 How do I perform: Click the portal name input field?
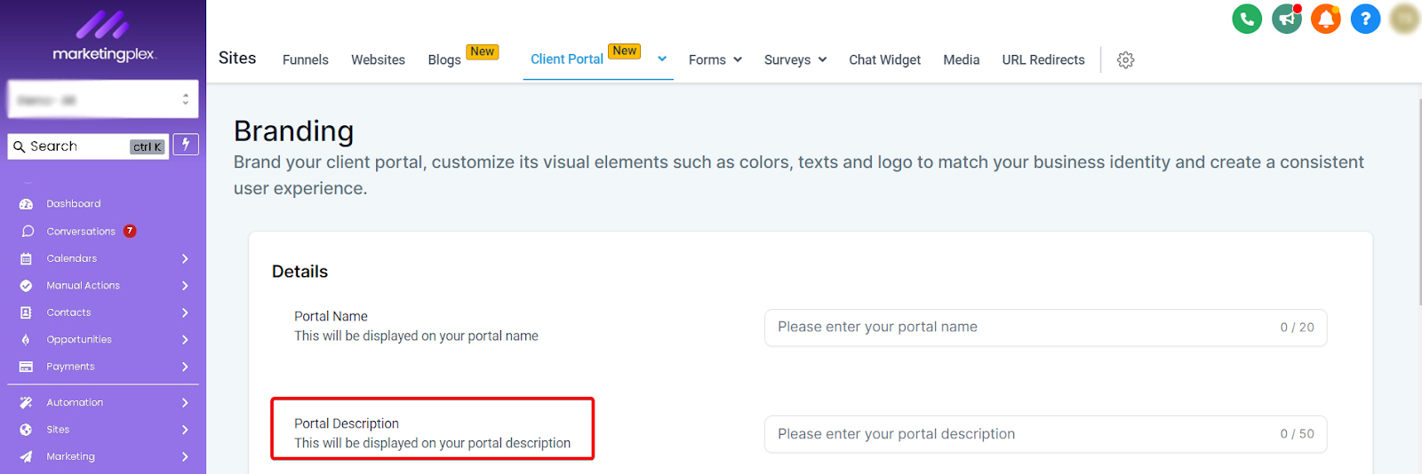click(1045, 328)
